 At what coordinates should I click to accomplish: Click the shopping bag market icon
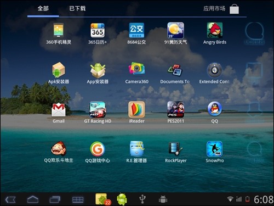[x=234, y=9]
